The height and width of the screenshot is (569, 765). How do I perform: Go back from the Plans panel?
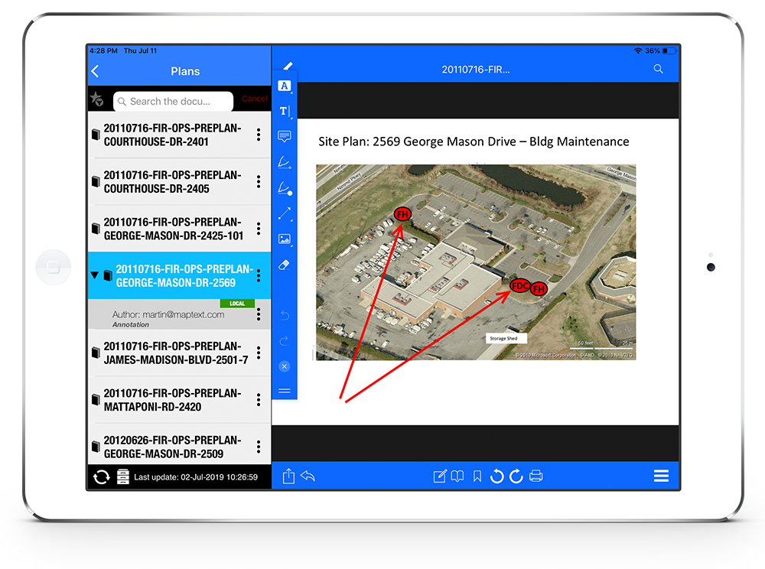click(94, 71)
